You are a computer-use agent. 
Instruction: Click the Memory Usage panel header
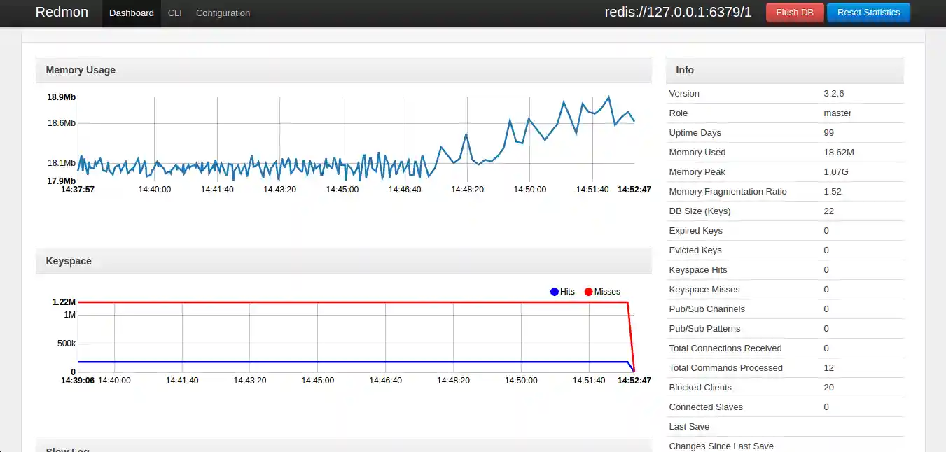coord(79,70)
